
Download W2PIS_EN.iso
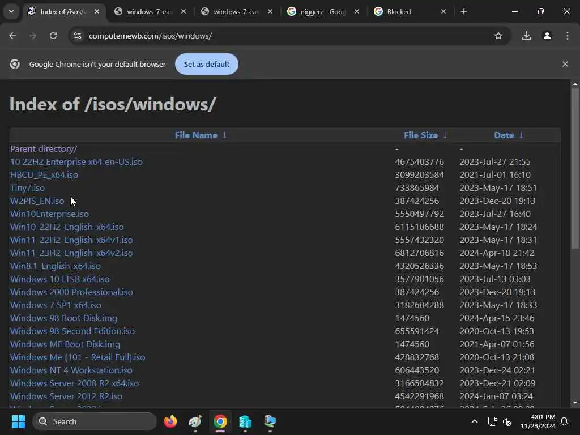(37, 201)
